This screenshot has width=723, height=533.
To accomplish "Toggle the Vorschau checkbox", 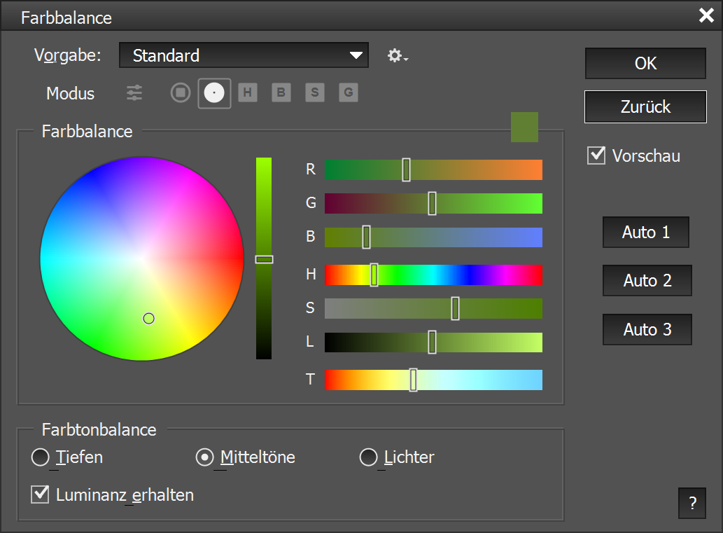I will [596, 155].
